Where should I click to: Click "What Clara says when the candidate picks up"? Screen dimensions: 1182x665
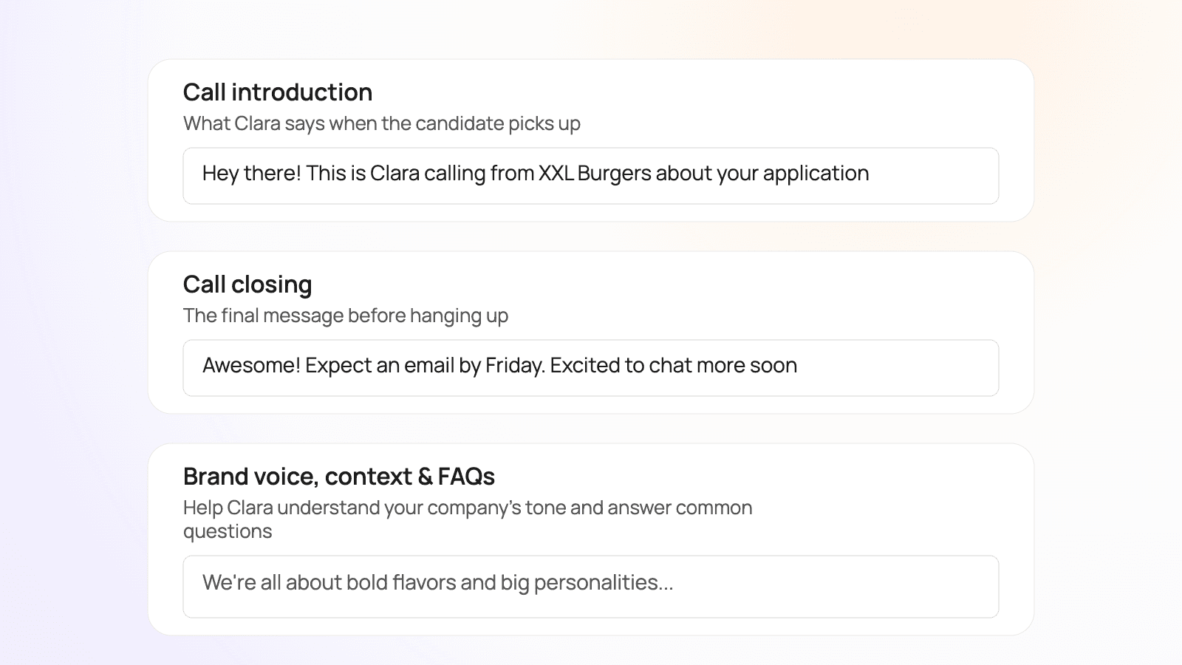tap(382, 123)
